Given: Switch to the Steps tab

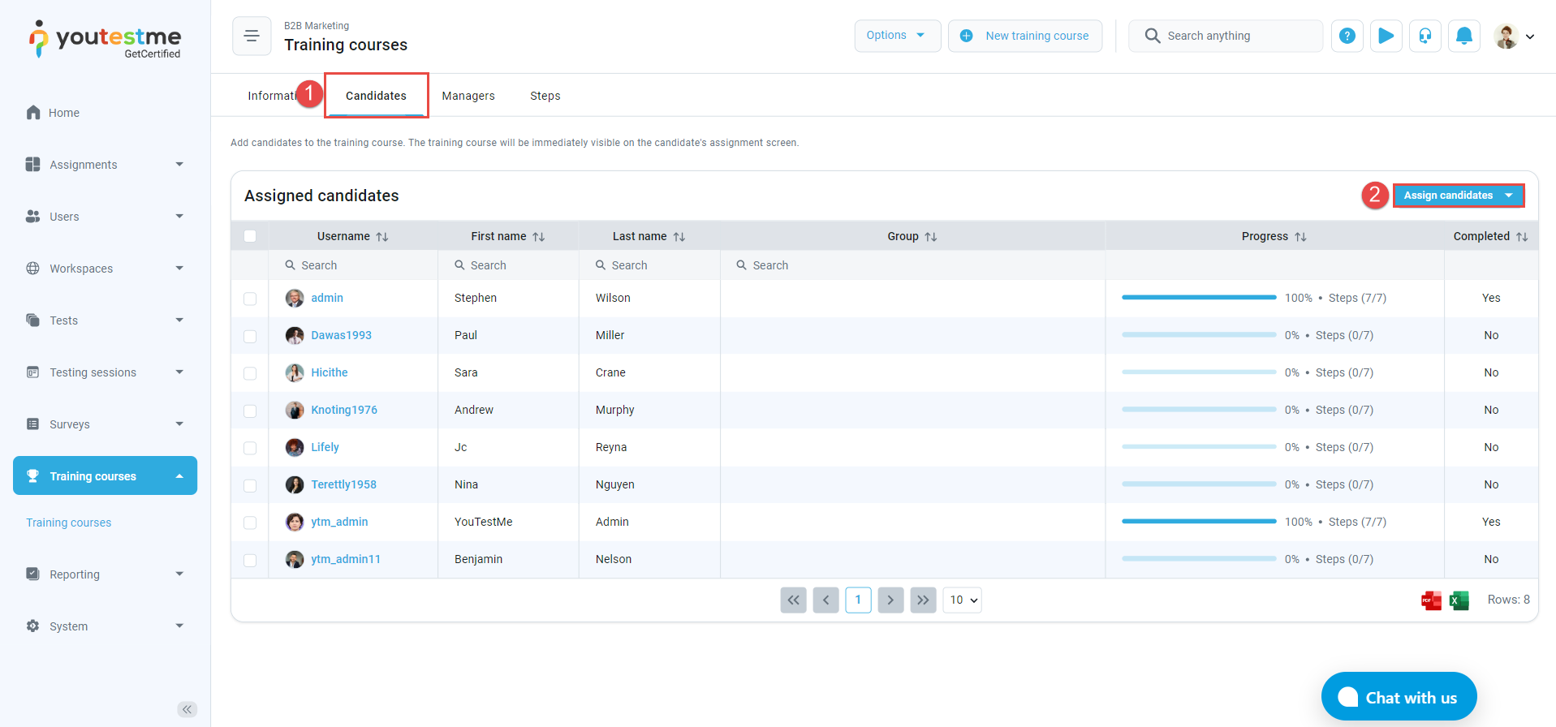Looking at the screenshot, I should click(545, 96).
